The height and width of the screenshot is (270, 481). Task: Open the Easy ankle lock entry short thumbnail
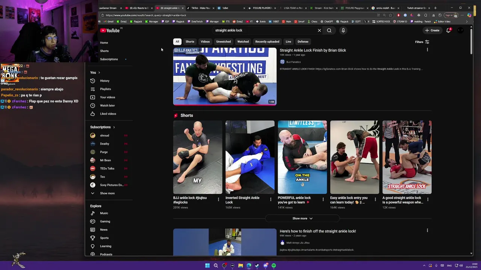(355, 157)
